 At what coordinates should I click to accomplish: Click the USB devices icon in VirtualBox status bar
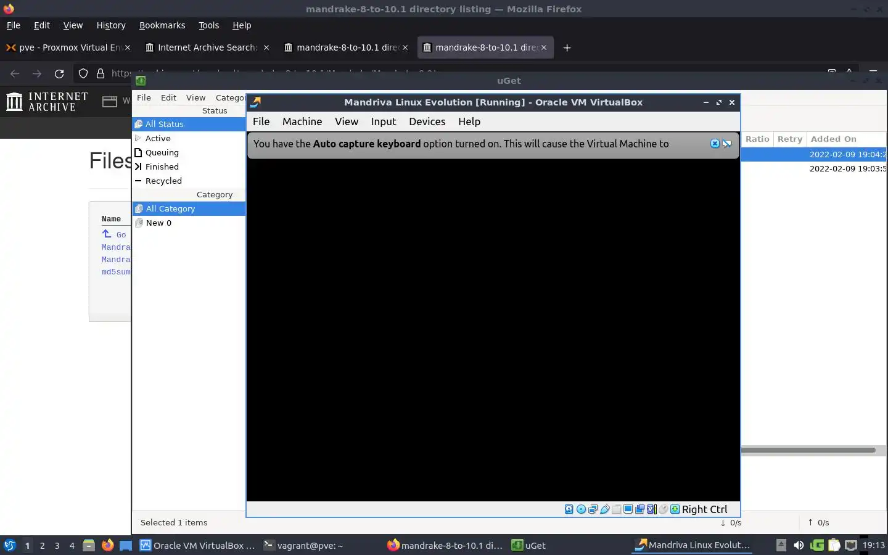[605, 509]
